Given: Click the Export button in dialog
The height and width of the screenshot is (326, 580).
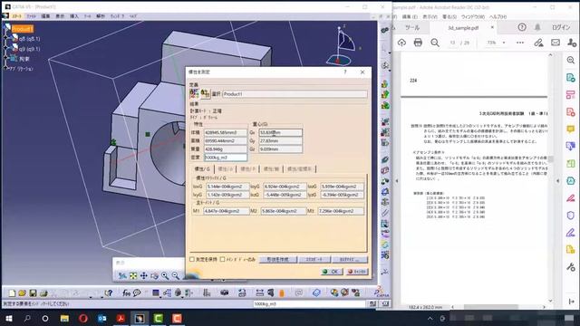Looking at the screenshot, I should click(314, 260).
